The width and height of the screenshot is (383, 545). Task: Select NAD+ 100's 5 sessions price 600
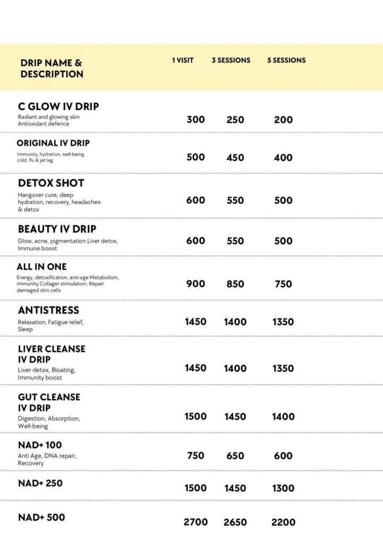pos(283,456)
